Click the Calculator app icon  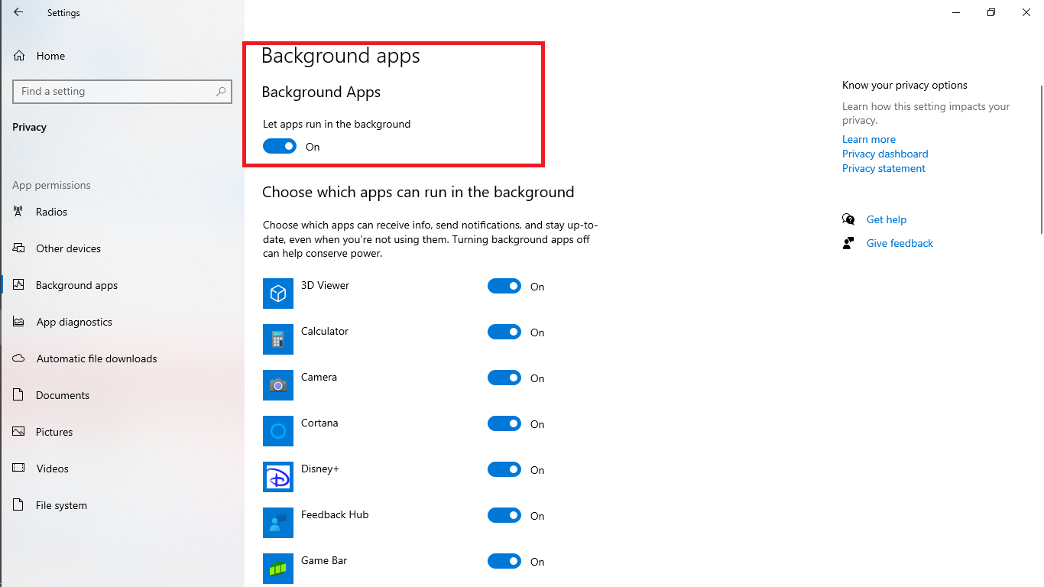tap(278, 339)
